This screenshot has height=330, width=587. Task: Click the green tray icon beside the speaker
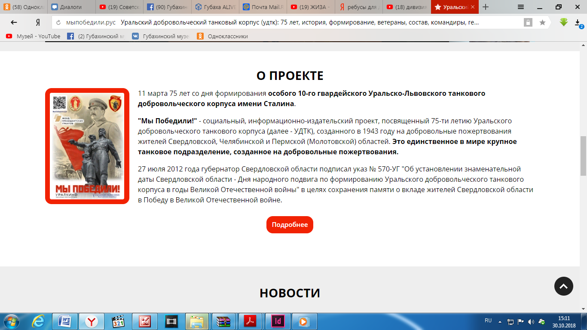pyautogui.click(x=542, y=321)
